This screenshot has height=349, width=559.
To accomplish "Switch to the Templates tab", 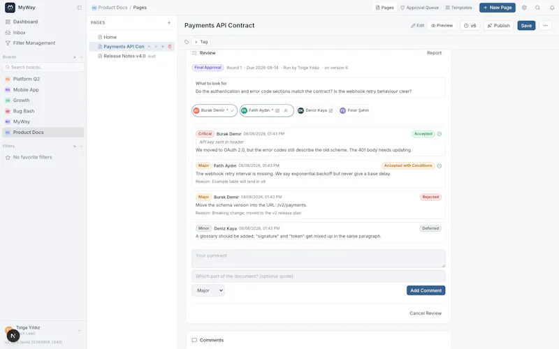I will tap(458, 8).
